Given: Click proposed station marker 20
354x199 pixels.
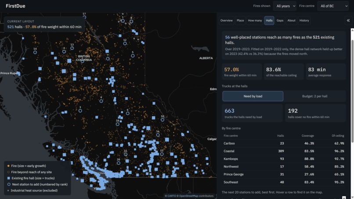Looking at the screenshot, I should [x=119, y=163].
